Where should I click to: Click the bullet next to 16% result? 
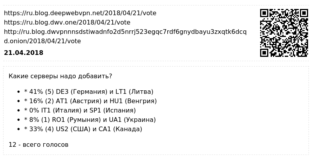(19, 101)
